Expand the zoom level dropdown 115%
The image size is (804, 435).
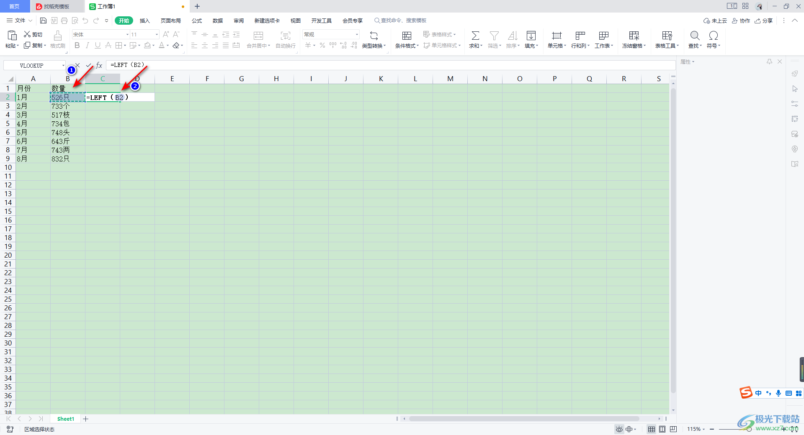[x=703, y=429]
